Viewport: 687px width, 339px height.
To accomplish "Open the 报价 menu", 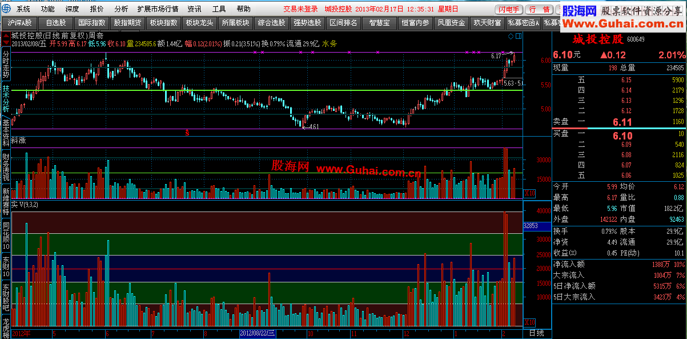I will (x=97, y=9).
